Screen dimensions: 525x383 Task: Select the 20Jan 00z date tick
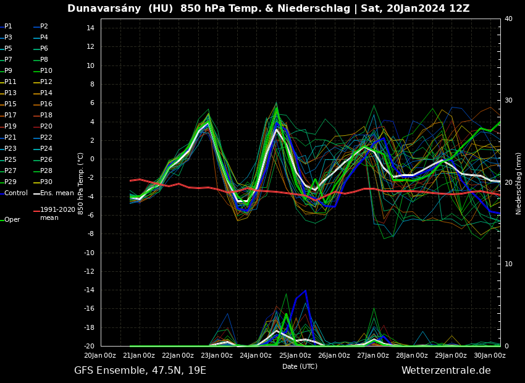pos(100,355)
